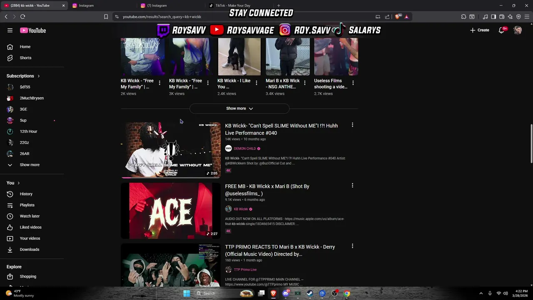Open Brave Rewards triangle icon
533x300 pixels.
click(x=406, y=17)
